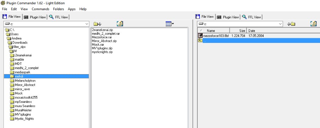Click the mezzoforce103.8bf plugin thumbnail icon
Image resolution: width=320 pixels, height=128 pixels.
pyautogui.click(x=201, y=35)
